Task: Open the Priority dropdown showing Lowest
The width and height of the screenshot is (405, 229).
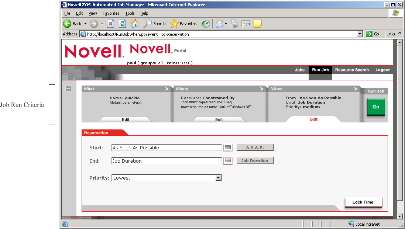Action: [x=219, y=178]
